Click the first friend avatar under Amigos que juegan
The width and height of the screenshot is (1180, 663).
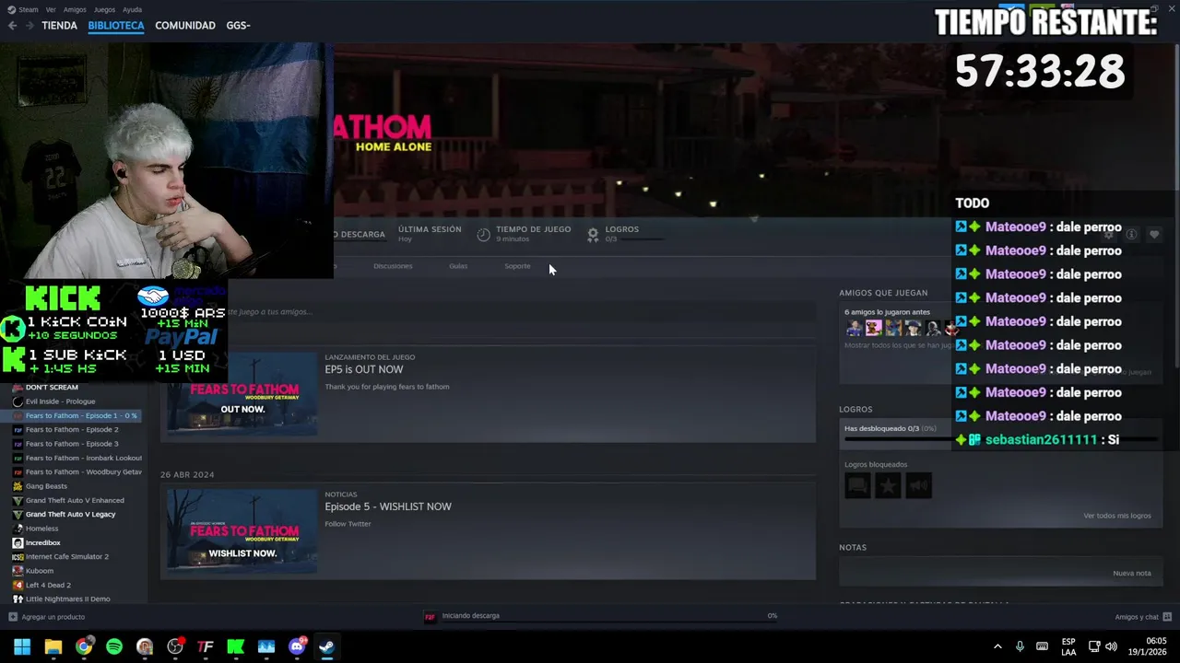pyautogui.click(x=855, y=328)
